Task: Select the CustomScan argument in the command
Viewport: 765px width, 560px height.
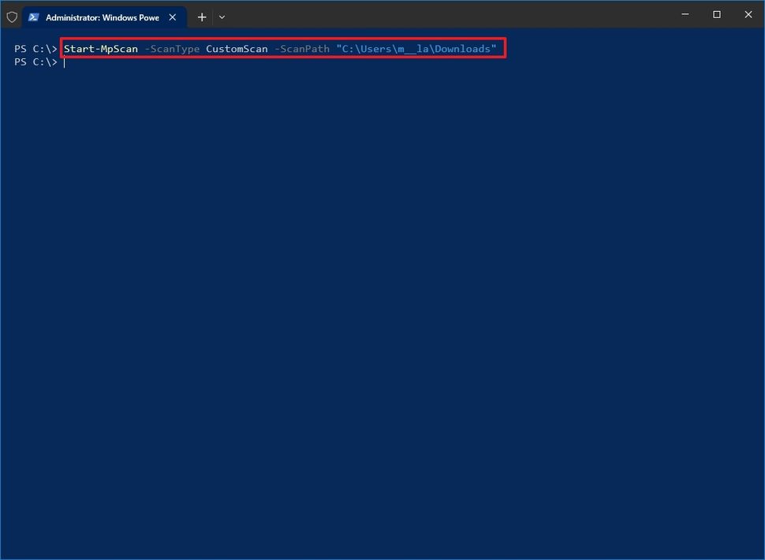Action: coord(237,48)
